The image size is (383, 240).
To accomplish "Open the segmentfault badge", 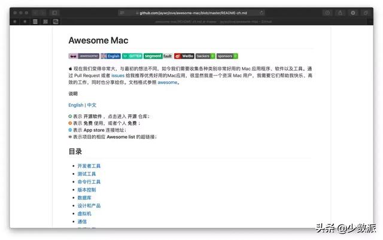I will coord(158,56).
